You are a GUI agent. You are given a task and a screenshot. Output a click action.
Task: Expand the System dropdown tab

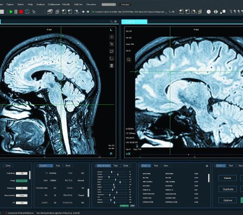click(46, 166)
